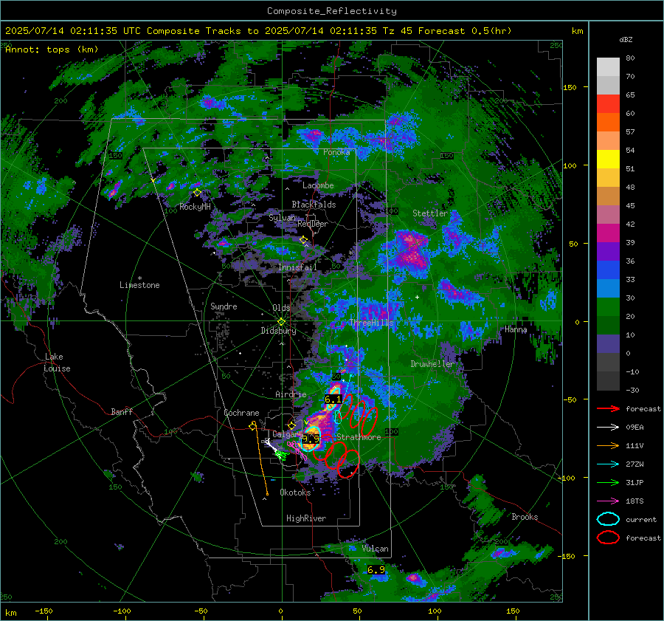Click the HighRiver city label

click(306, 518)
